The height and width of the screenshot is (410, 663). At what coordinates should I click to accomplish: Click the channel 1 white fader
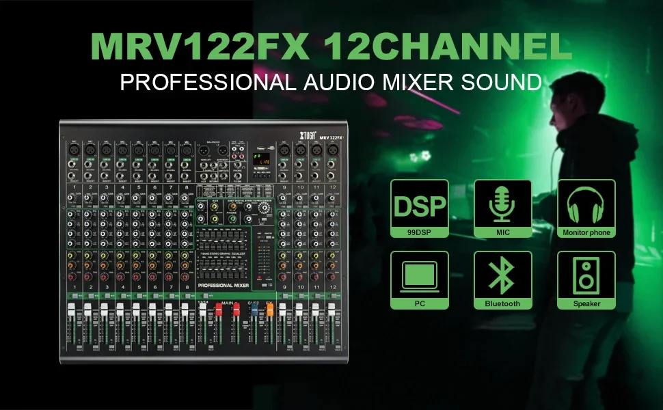(x=71, y=310)
